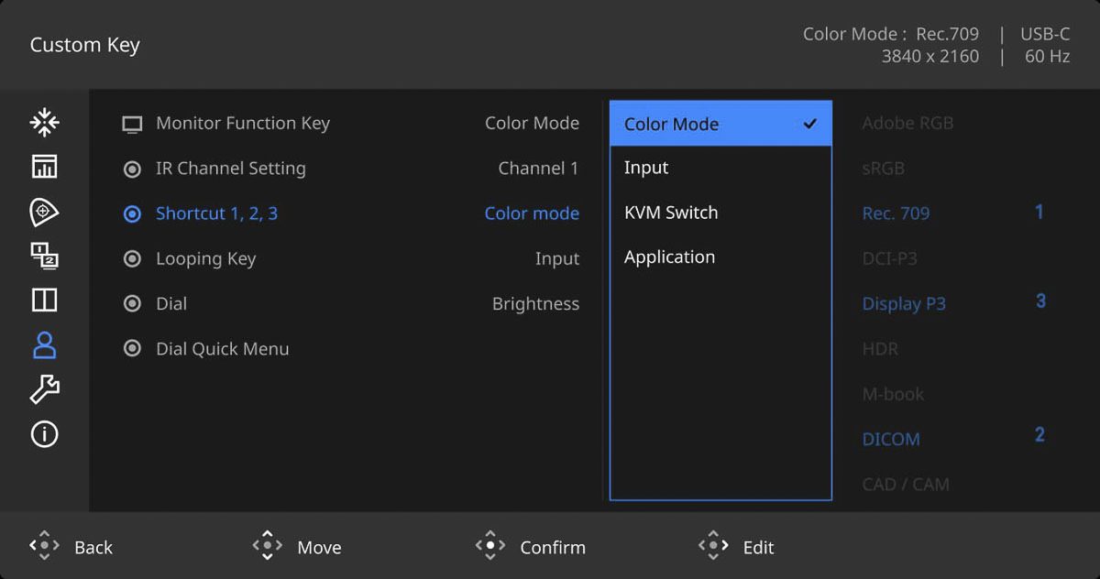Image resolution: width=1100 pixels, height=579 pixels.
Task: Click the Information icon in sidebar
Action: [44, 433]
